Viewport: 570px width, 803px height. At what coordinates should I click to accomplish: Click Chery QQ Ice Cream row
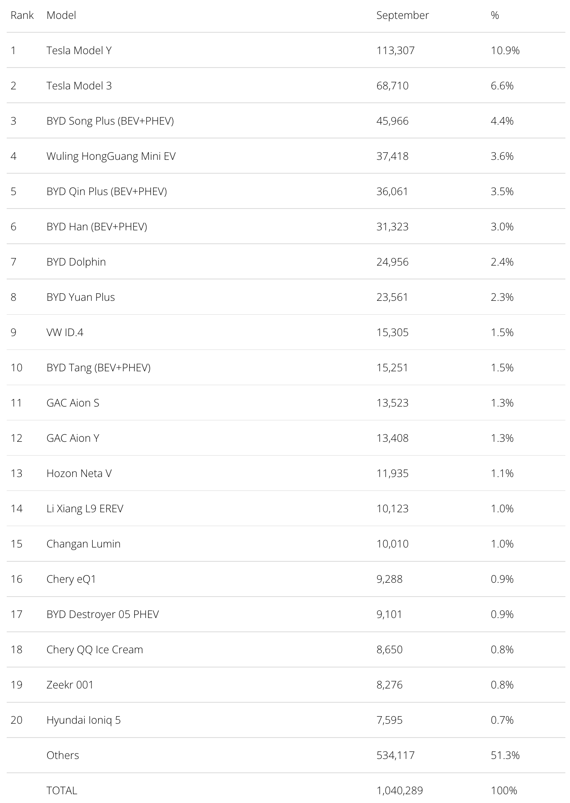[x=286, y=649]
